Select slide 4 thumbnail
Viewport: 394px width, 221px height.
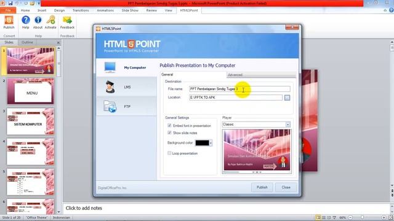30,152
